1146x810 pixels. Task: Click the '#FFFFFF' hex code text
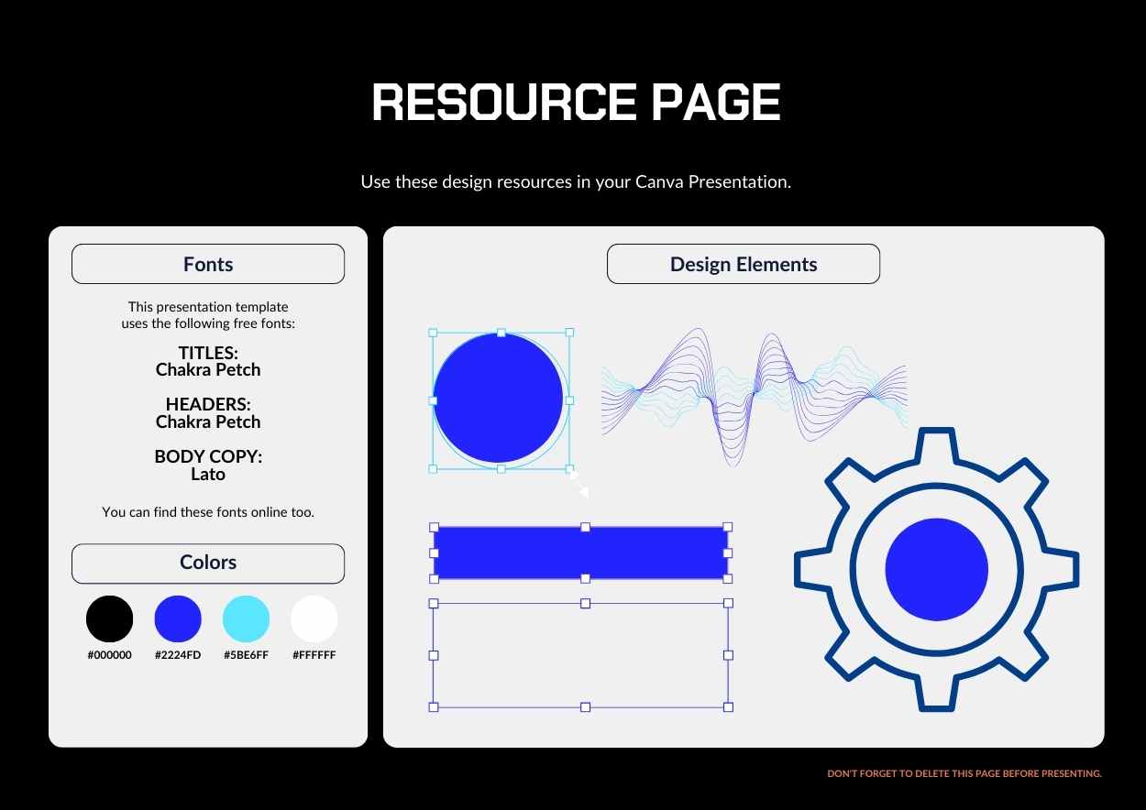tap(314, 655)
